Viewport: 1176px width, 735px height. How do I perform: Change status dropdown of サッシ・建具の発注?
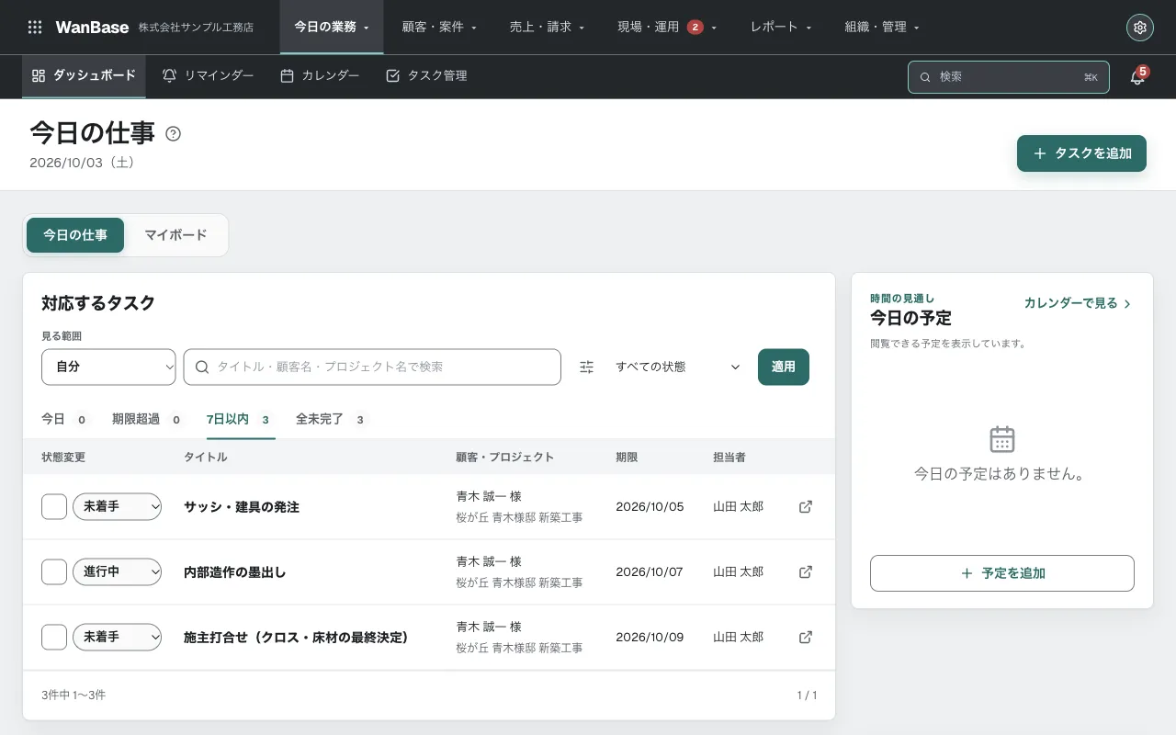pyautogui.click(x=117, y=506)
